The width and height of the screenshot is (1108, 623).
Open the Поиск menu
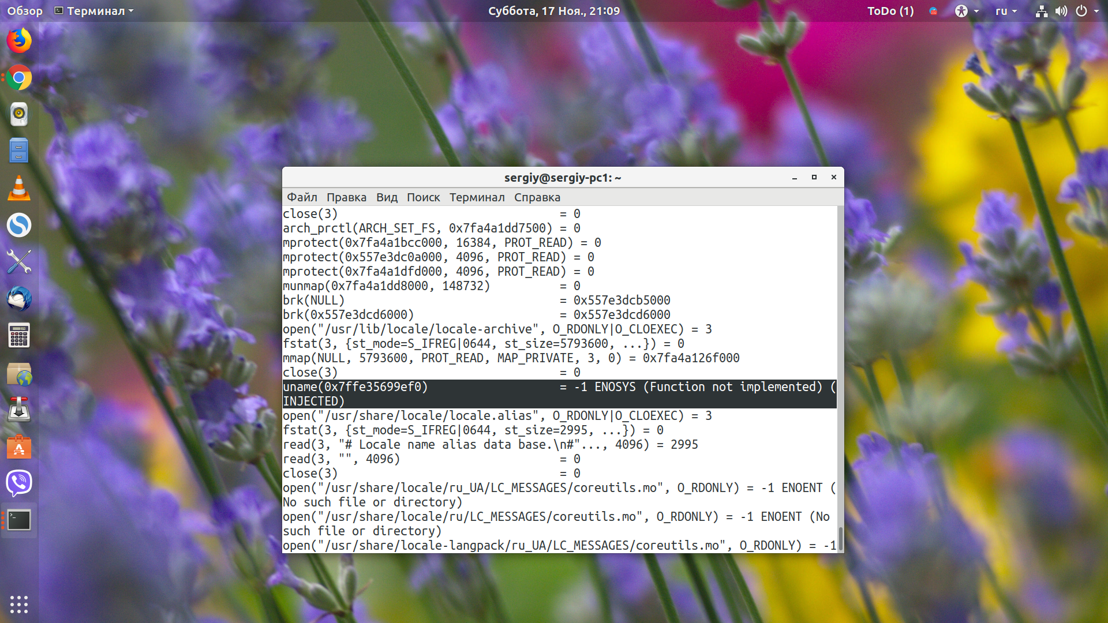point(423,197)
